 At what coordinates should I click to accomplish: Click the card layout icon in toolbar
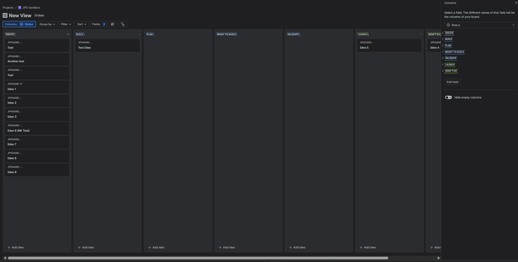click(x=113, y=24)
